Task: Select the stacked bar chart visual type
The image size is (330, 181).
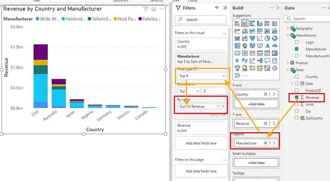Action: 237,23
